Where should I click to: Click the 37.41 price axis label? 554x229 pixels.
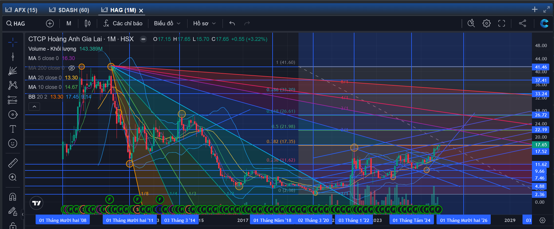click(x=541, y=80)
